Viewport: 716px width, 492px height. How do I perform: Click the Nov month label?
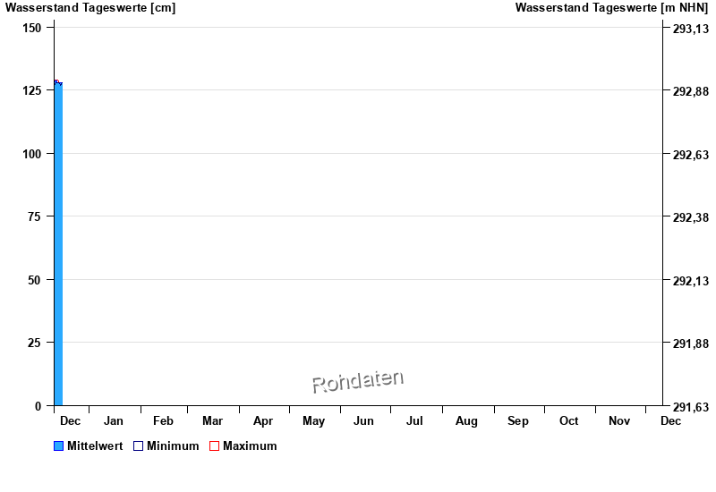(619, 420)
